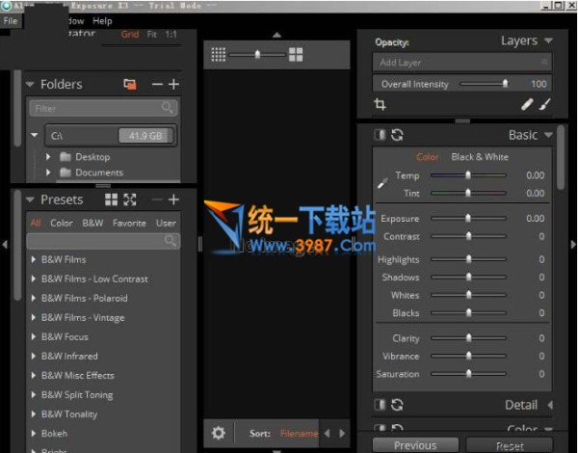Collapse the C:\ drive tree
This screenshot has width=578, height=453.
pos(35,135)
